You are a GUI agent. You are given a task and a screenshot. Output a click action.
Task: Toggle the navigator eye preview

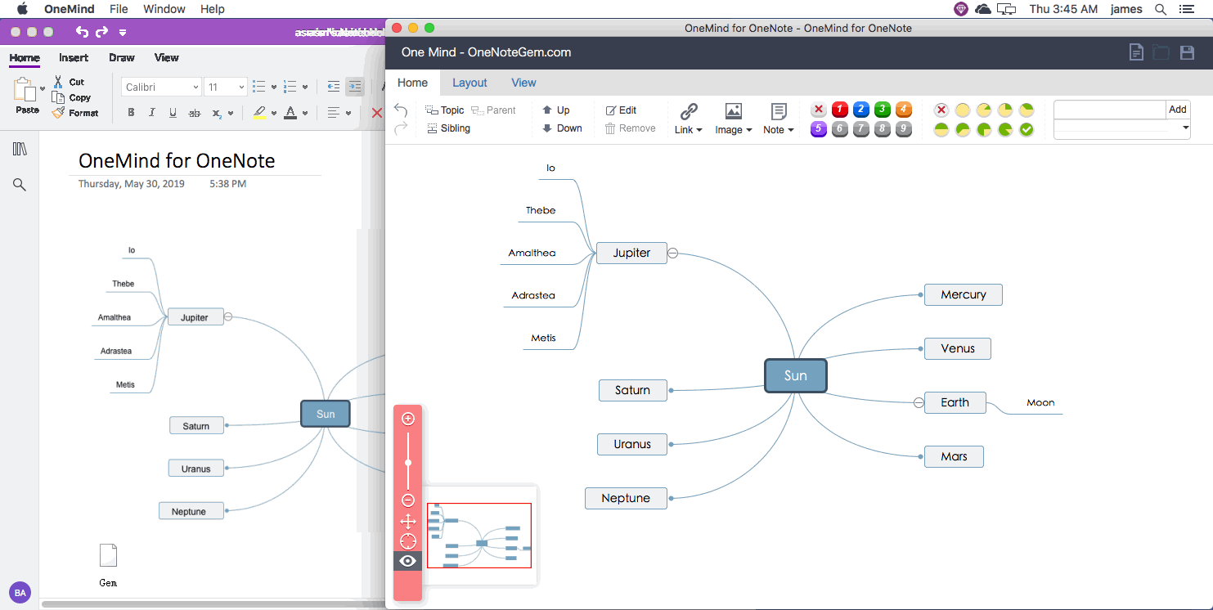(x=408, y=561)
